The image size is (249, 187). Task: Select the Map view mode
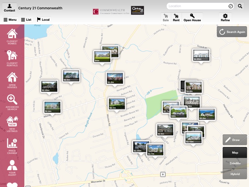click(x=235, y=152)
